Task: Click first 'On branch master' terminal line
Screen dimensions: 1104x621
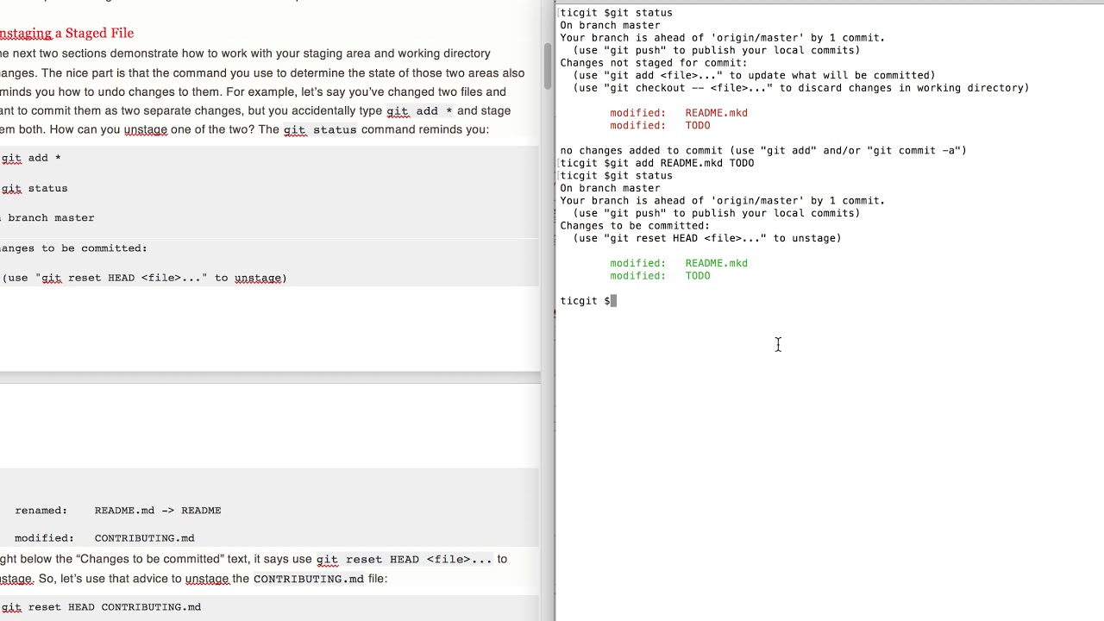Action: click(x=610, y=26)
